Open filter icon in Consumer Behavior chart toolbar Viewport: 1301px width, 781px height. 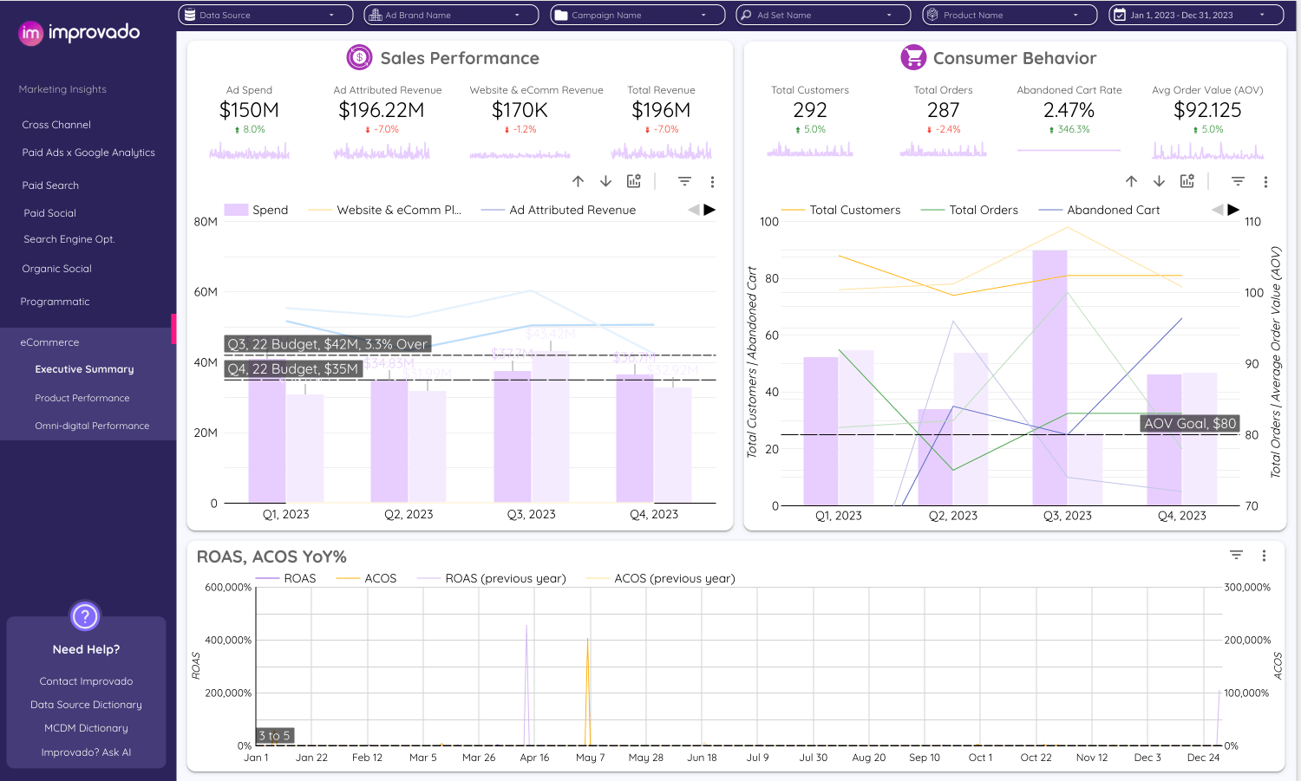click(x=1238, y=181)
